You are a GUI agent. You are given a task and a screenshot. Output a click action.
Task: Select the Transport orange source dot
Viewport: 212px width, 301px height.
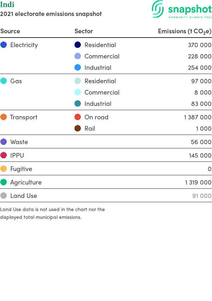(4, 117)
